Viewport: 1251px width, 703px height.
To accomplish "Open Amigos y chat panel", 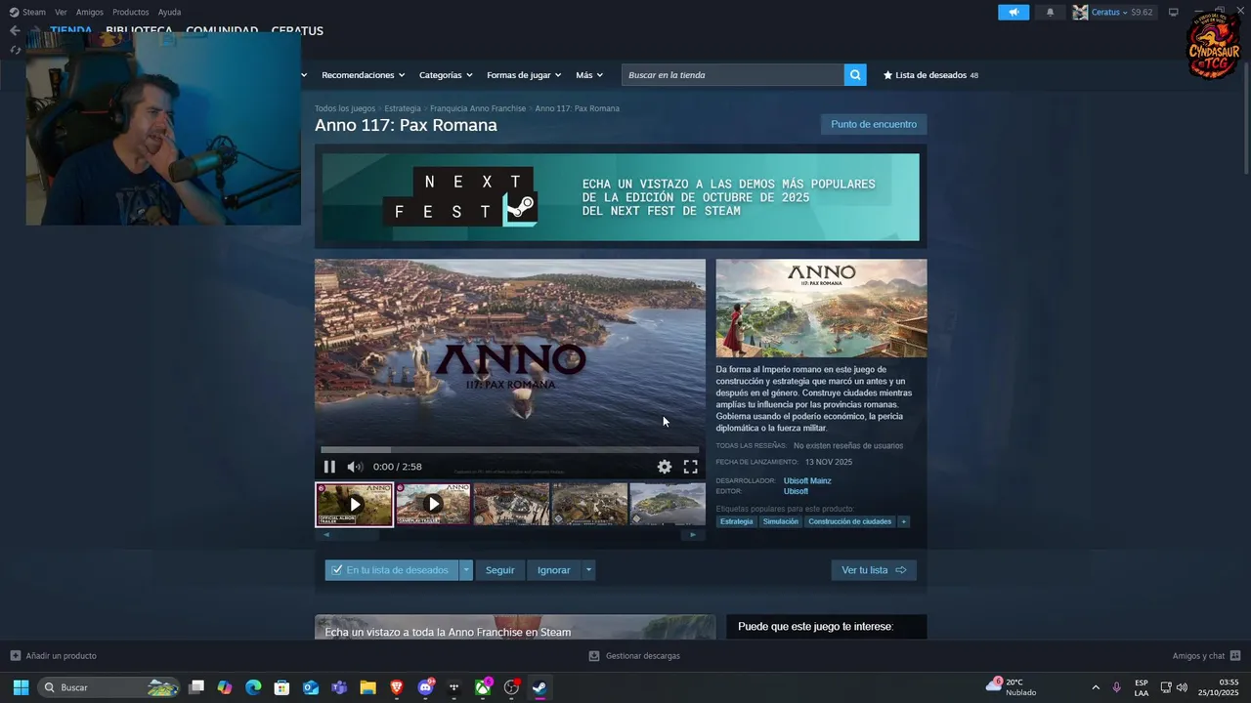I will click(x=1206, y=655).
